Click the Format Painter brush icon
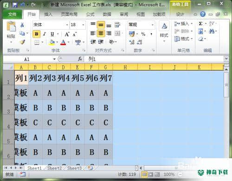This screenshot has width=232, height=181. pyautogui.click(x=23, y=42)
